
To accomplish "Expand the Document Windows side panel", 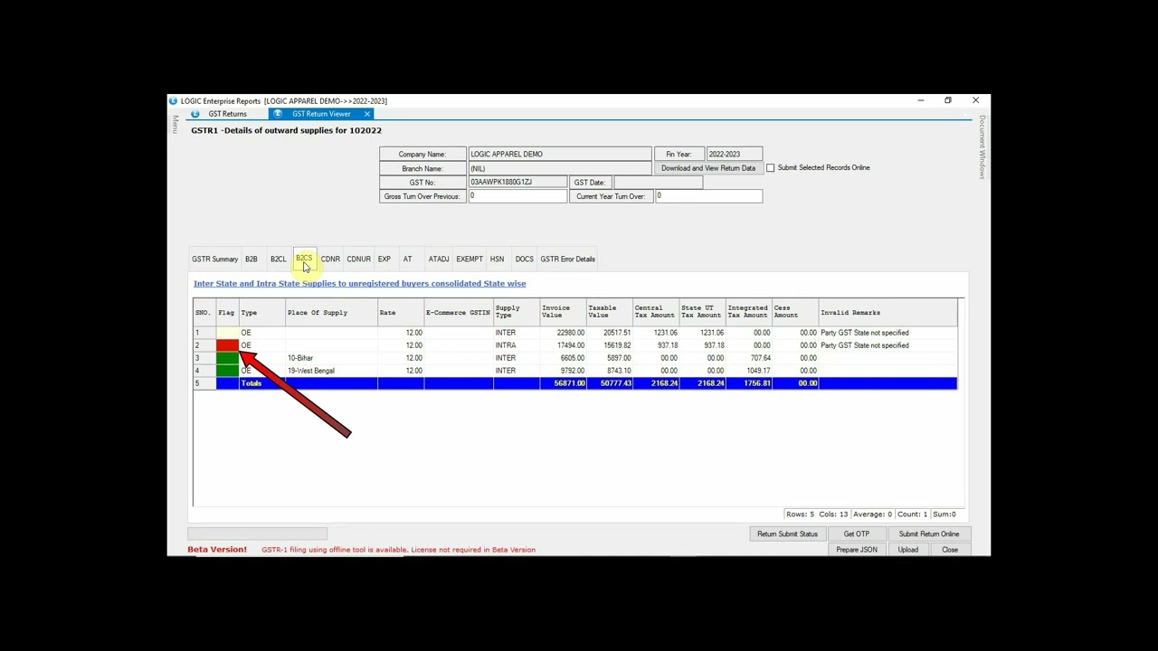I will pyautogui.click(x=982, y=146).
